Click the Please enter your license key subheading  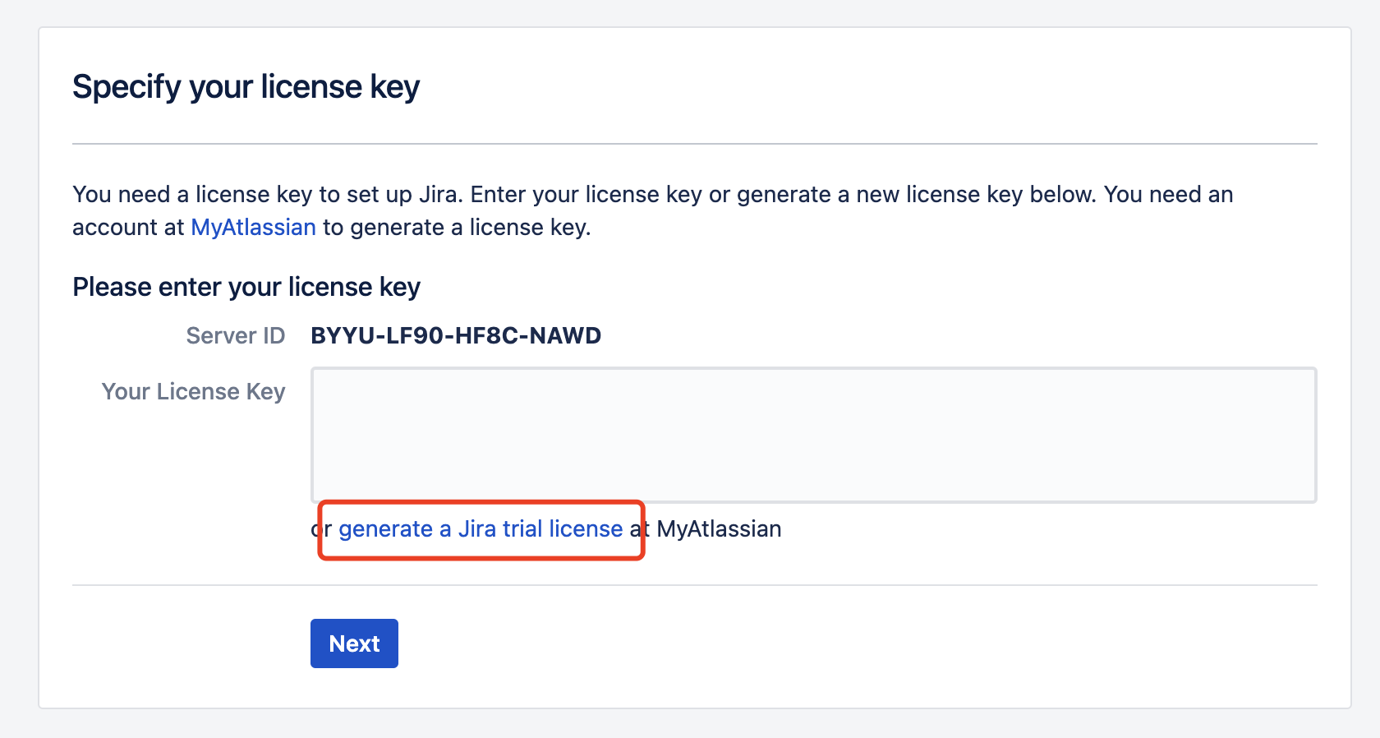pos(246,288)
